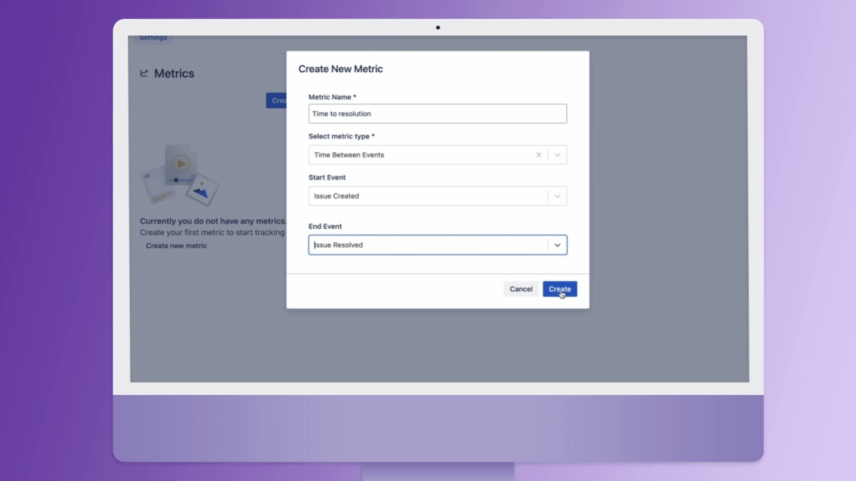Switch to the Settings tab
Screen dimensions: 856x481
coord(153,38)
